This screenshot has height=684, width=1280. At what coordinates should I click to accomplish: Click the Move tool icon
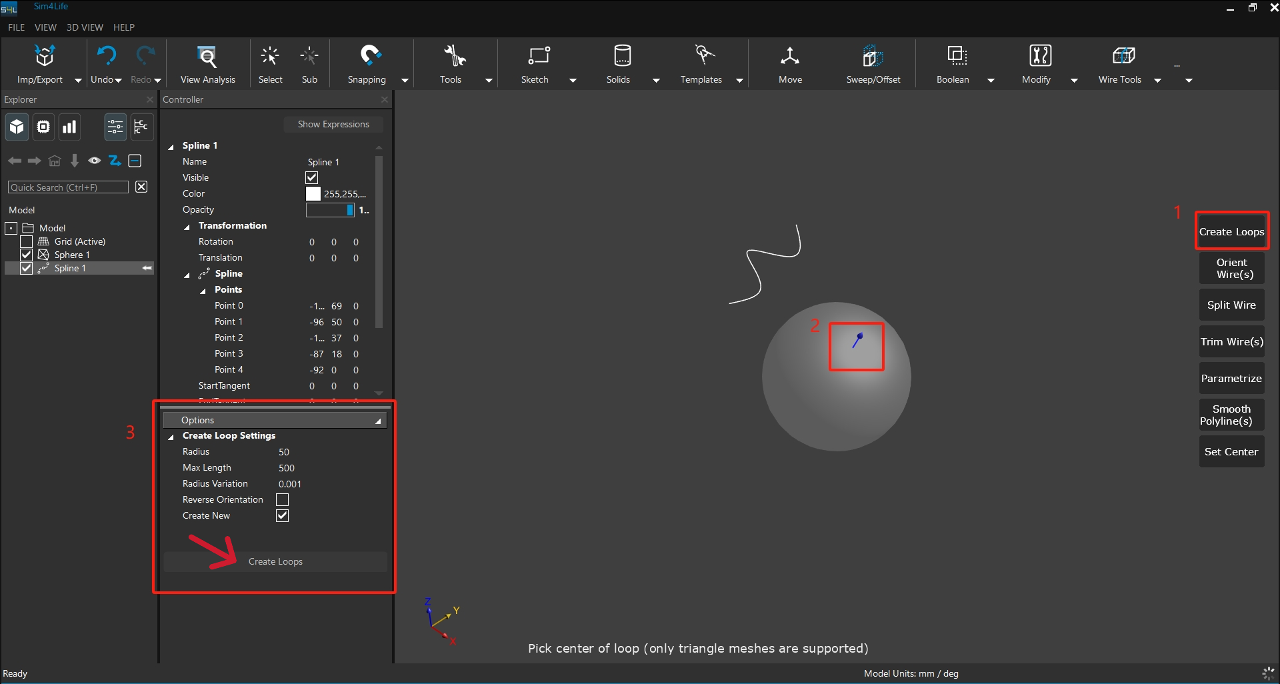tap(790, 56)
